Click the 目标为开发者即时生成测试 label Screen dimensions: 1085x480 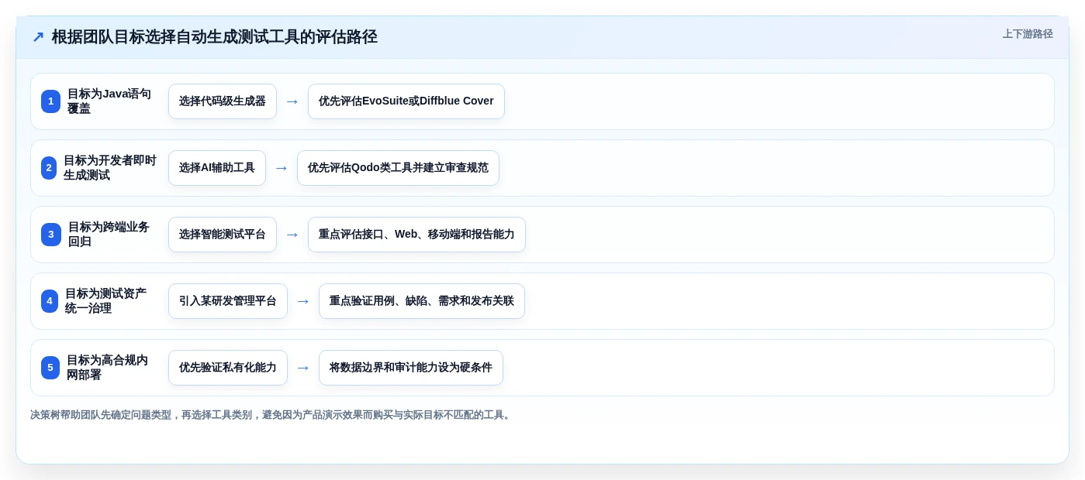point(110,168)
